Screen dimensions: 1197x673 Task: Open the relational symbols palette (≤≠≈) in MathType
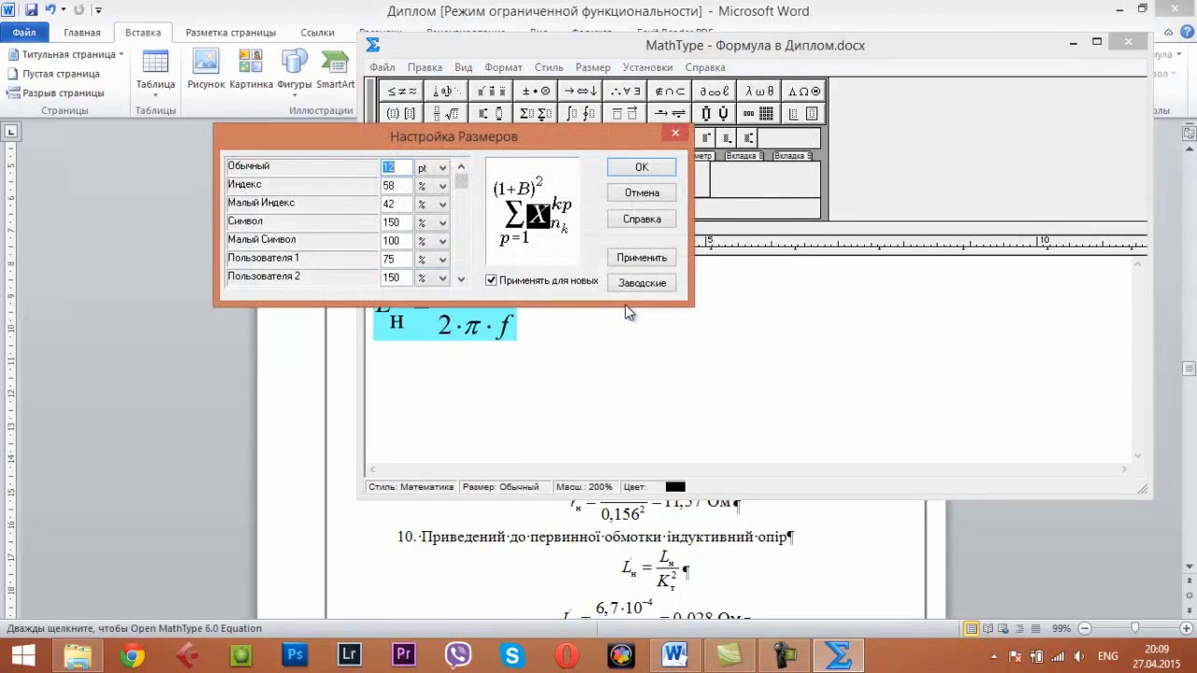[x=401, y=91]
